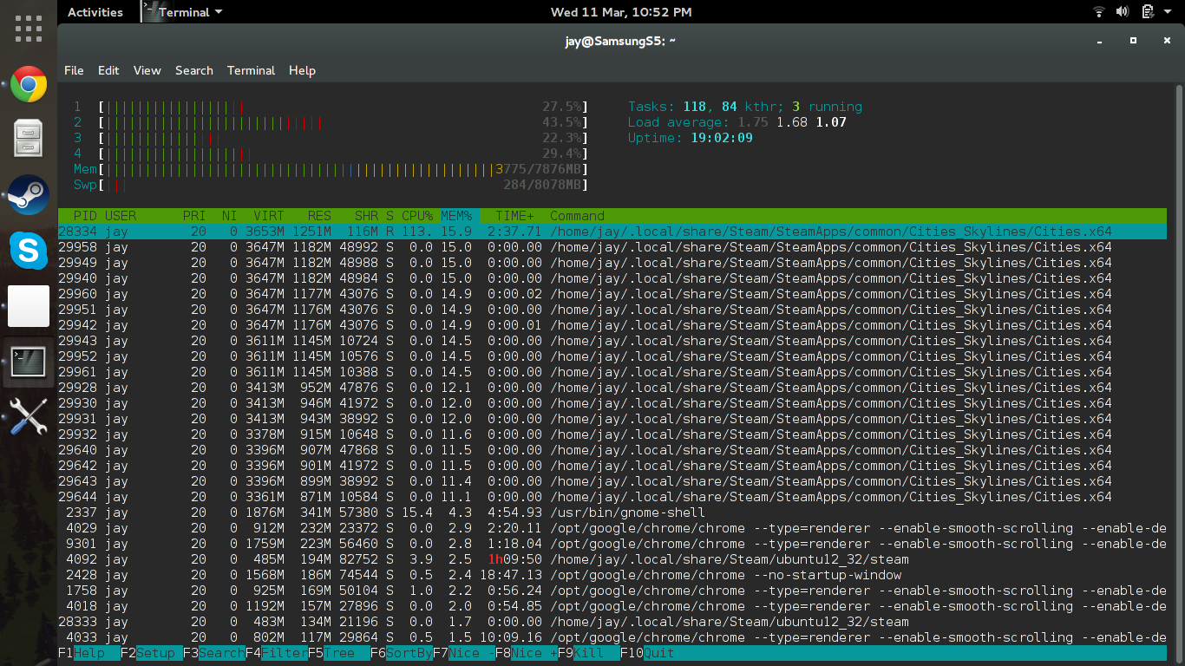Click the F3 Search function button

(x=214, y=653)
